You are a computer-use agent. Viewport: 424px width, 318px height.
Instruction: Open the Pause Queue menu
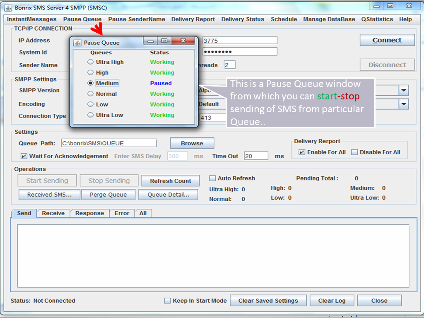(x=82, y=19)
